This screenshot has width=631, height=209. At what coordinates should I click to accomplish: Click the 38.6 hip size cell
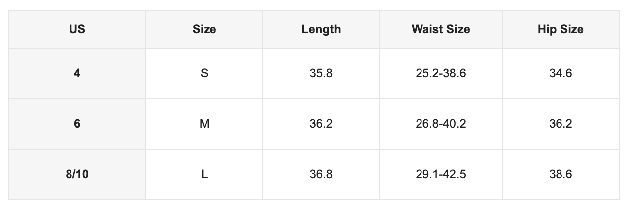[x=561, y=174]
